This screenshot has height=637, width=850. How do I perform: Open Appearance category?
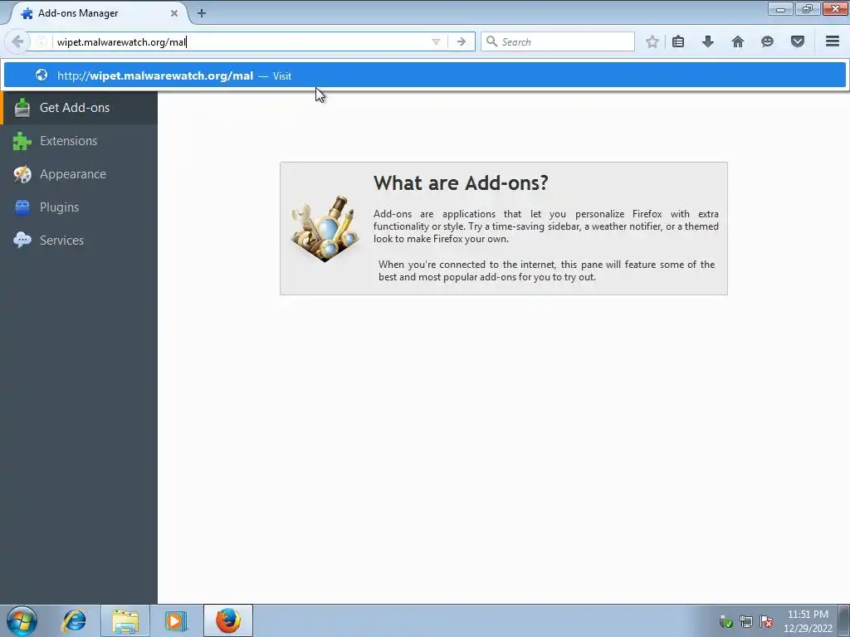[x=79, y=174]
